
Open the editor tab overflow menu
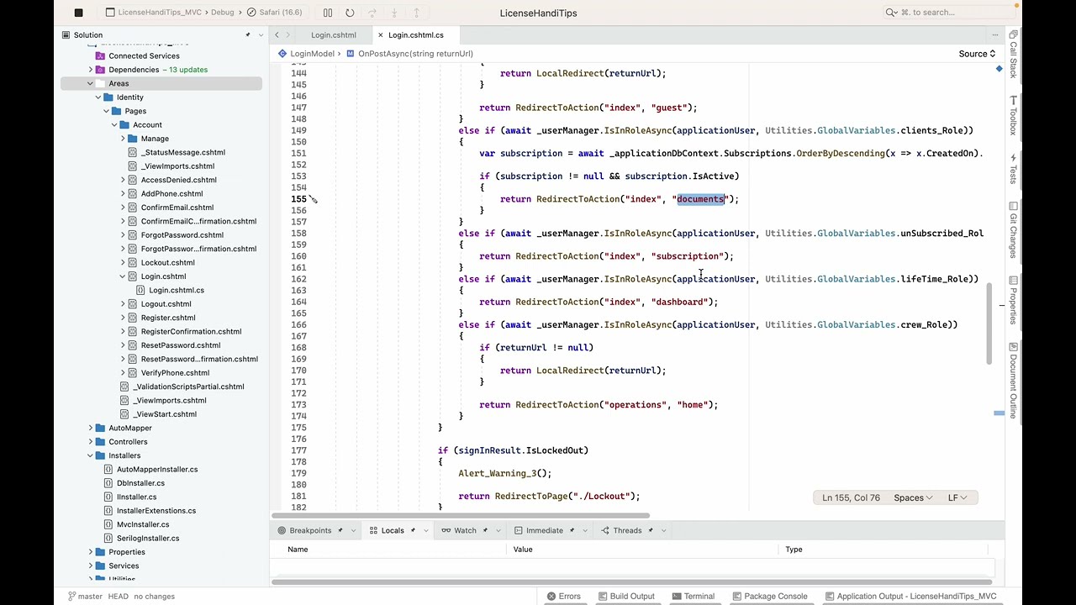click(x=994, y=35)
